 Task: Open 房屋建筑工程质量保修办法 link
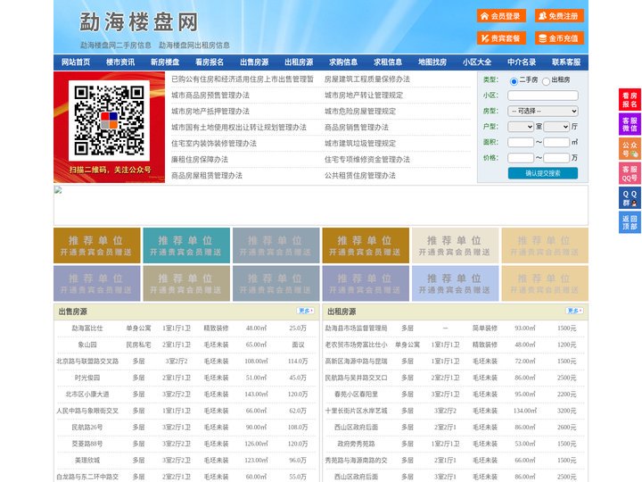pos(367,79)
